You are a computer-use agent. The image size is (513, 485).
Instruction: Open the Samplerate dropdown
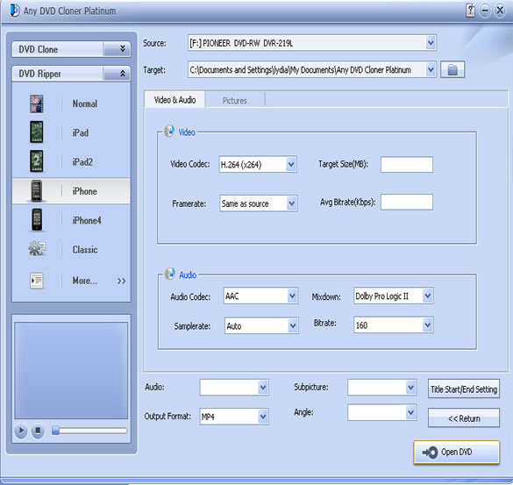(293, 325)
